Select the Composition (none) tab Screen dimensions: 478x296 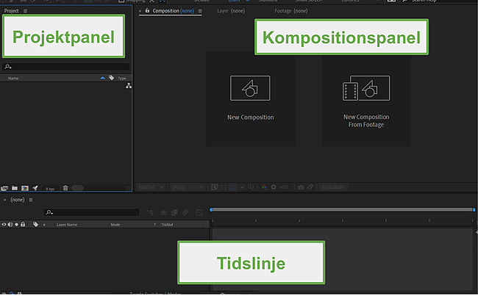point(173,11)
